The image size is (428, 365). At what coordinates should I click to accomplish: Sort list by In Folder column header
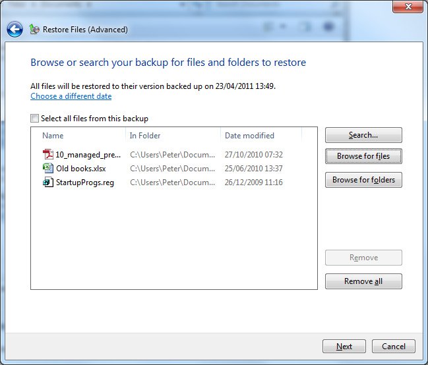click(x=145, y=136)
